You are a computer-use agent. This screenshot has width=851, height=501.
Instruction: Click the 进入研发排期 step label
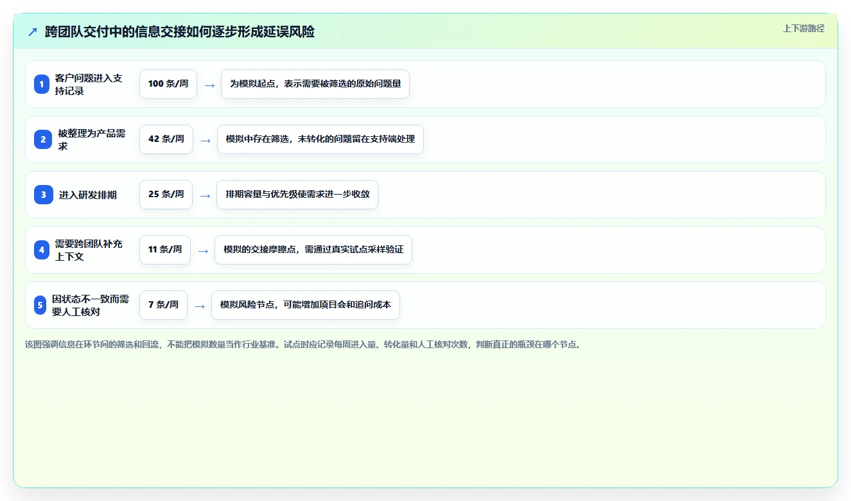(88, 195)
